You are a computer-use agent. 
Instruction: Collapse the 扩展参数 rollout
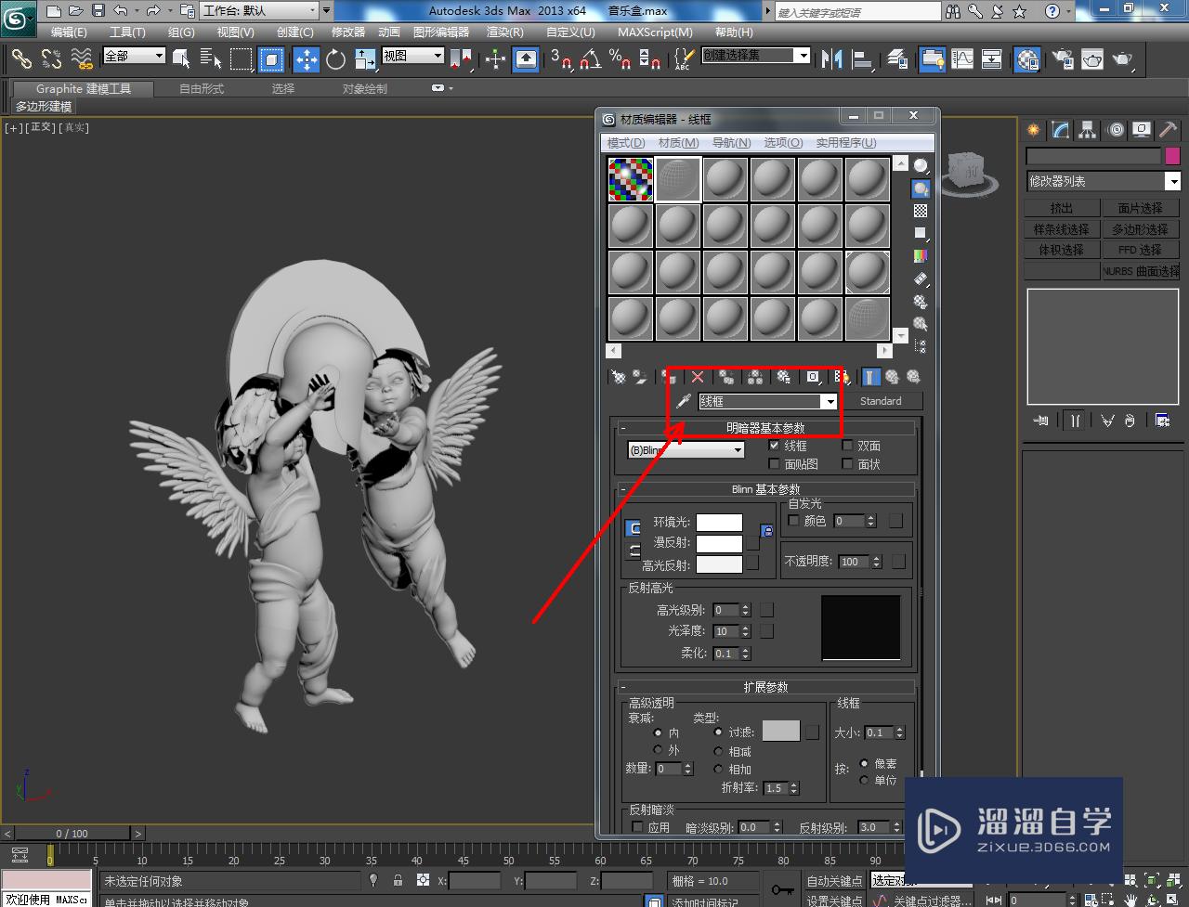pyautogui.click(x=765, y=687)
